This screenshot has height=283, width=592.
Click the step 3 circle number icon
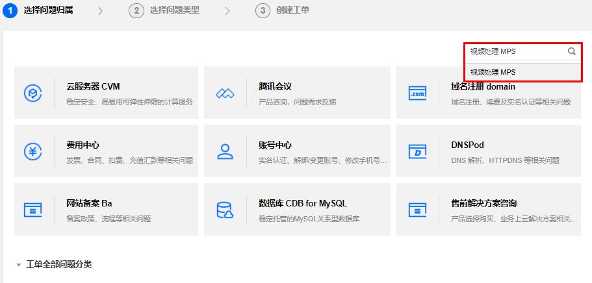(263, 10)
